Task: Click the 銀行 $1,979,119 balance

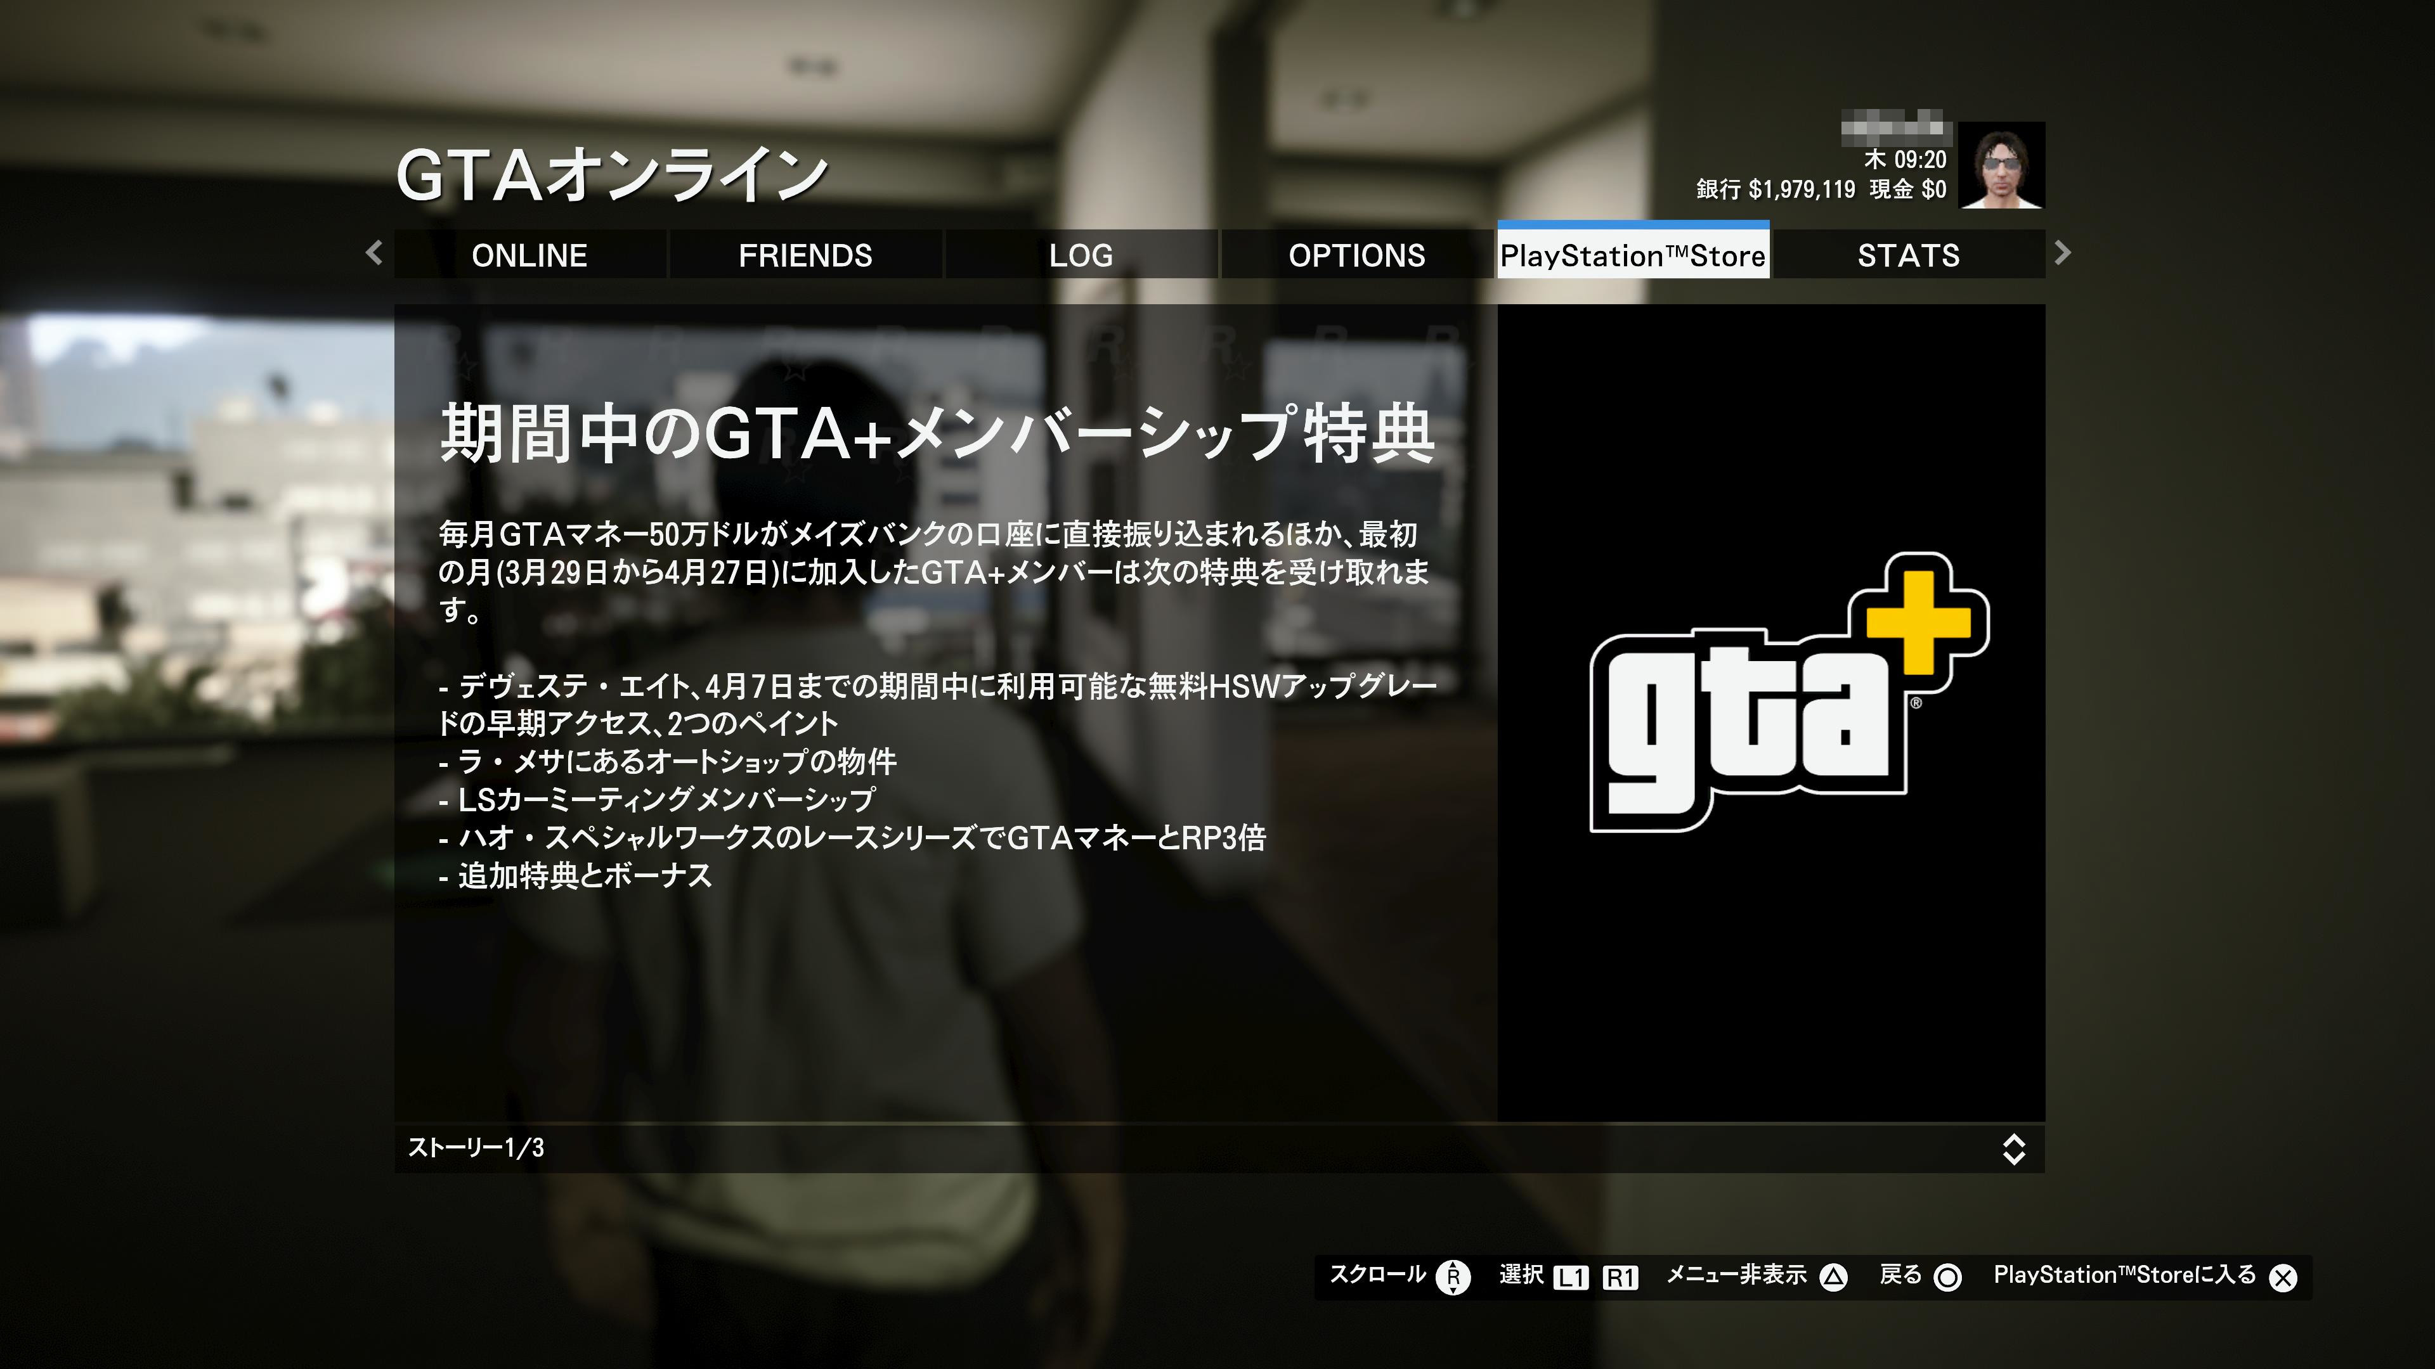Action: coord(1776,189)
